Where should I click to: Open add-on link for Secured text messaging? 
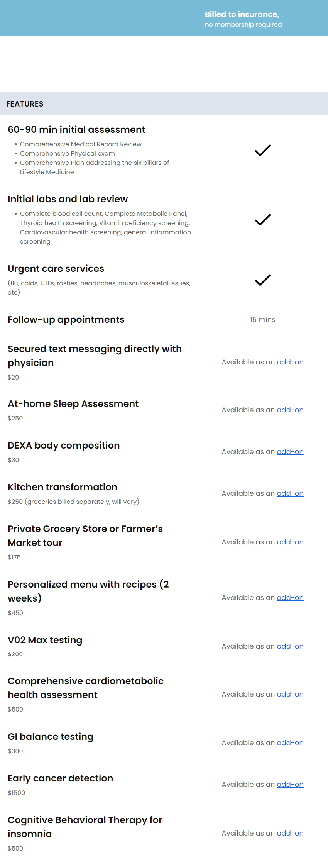290,362
